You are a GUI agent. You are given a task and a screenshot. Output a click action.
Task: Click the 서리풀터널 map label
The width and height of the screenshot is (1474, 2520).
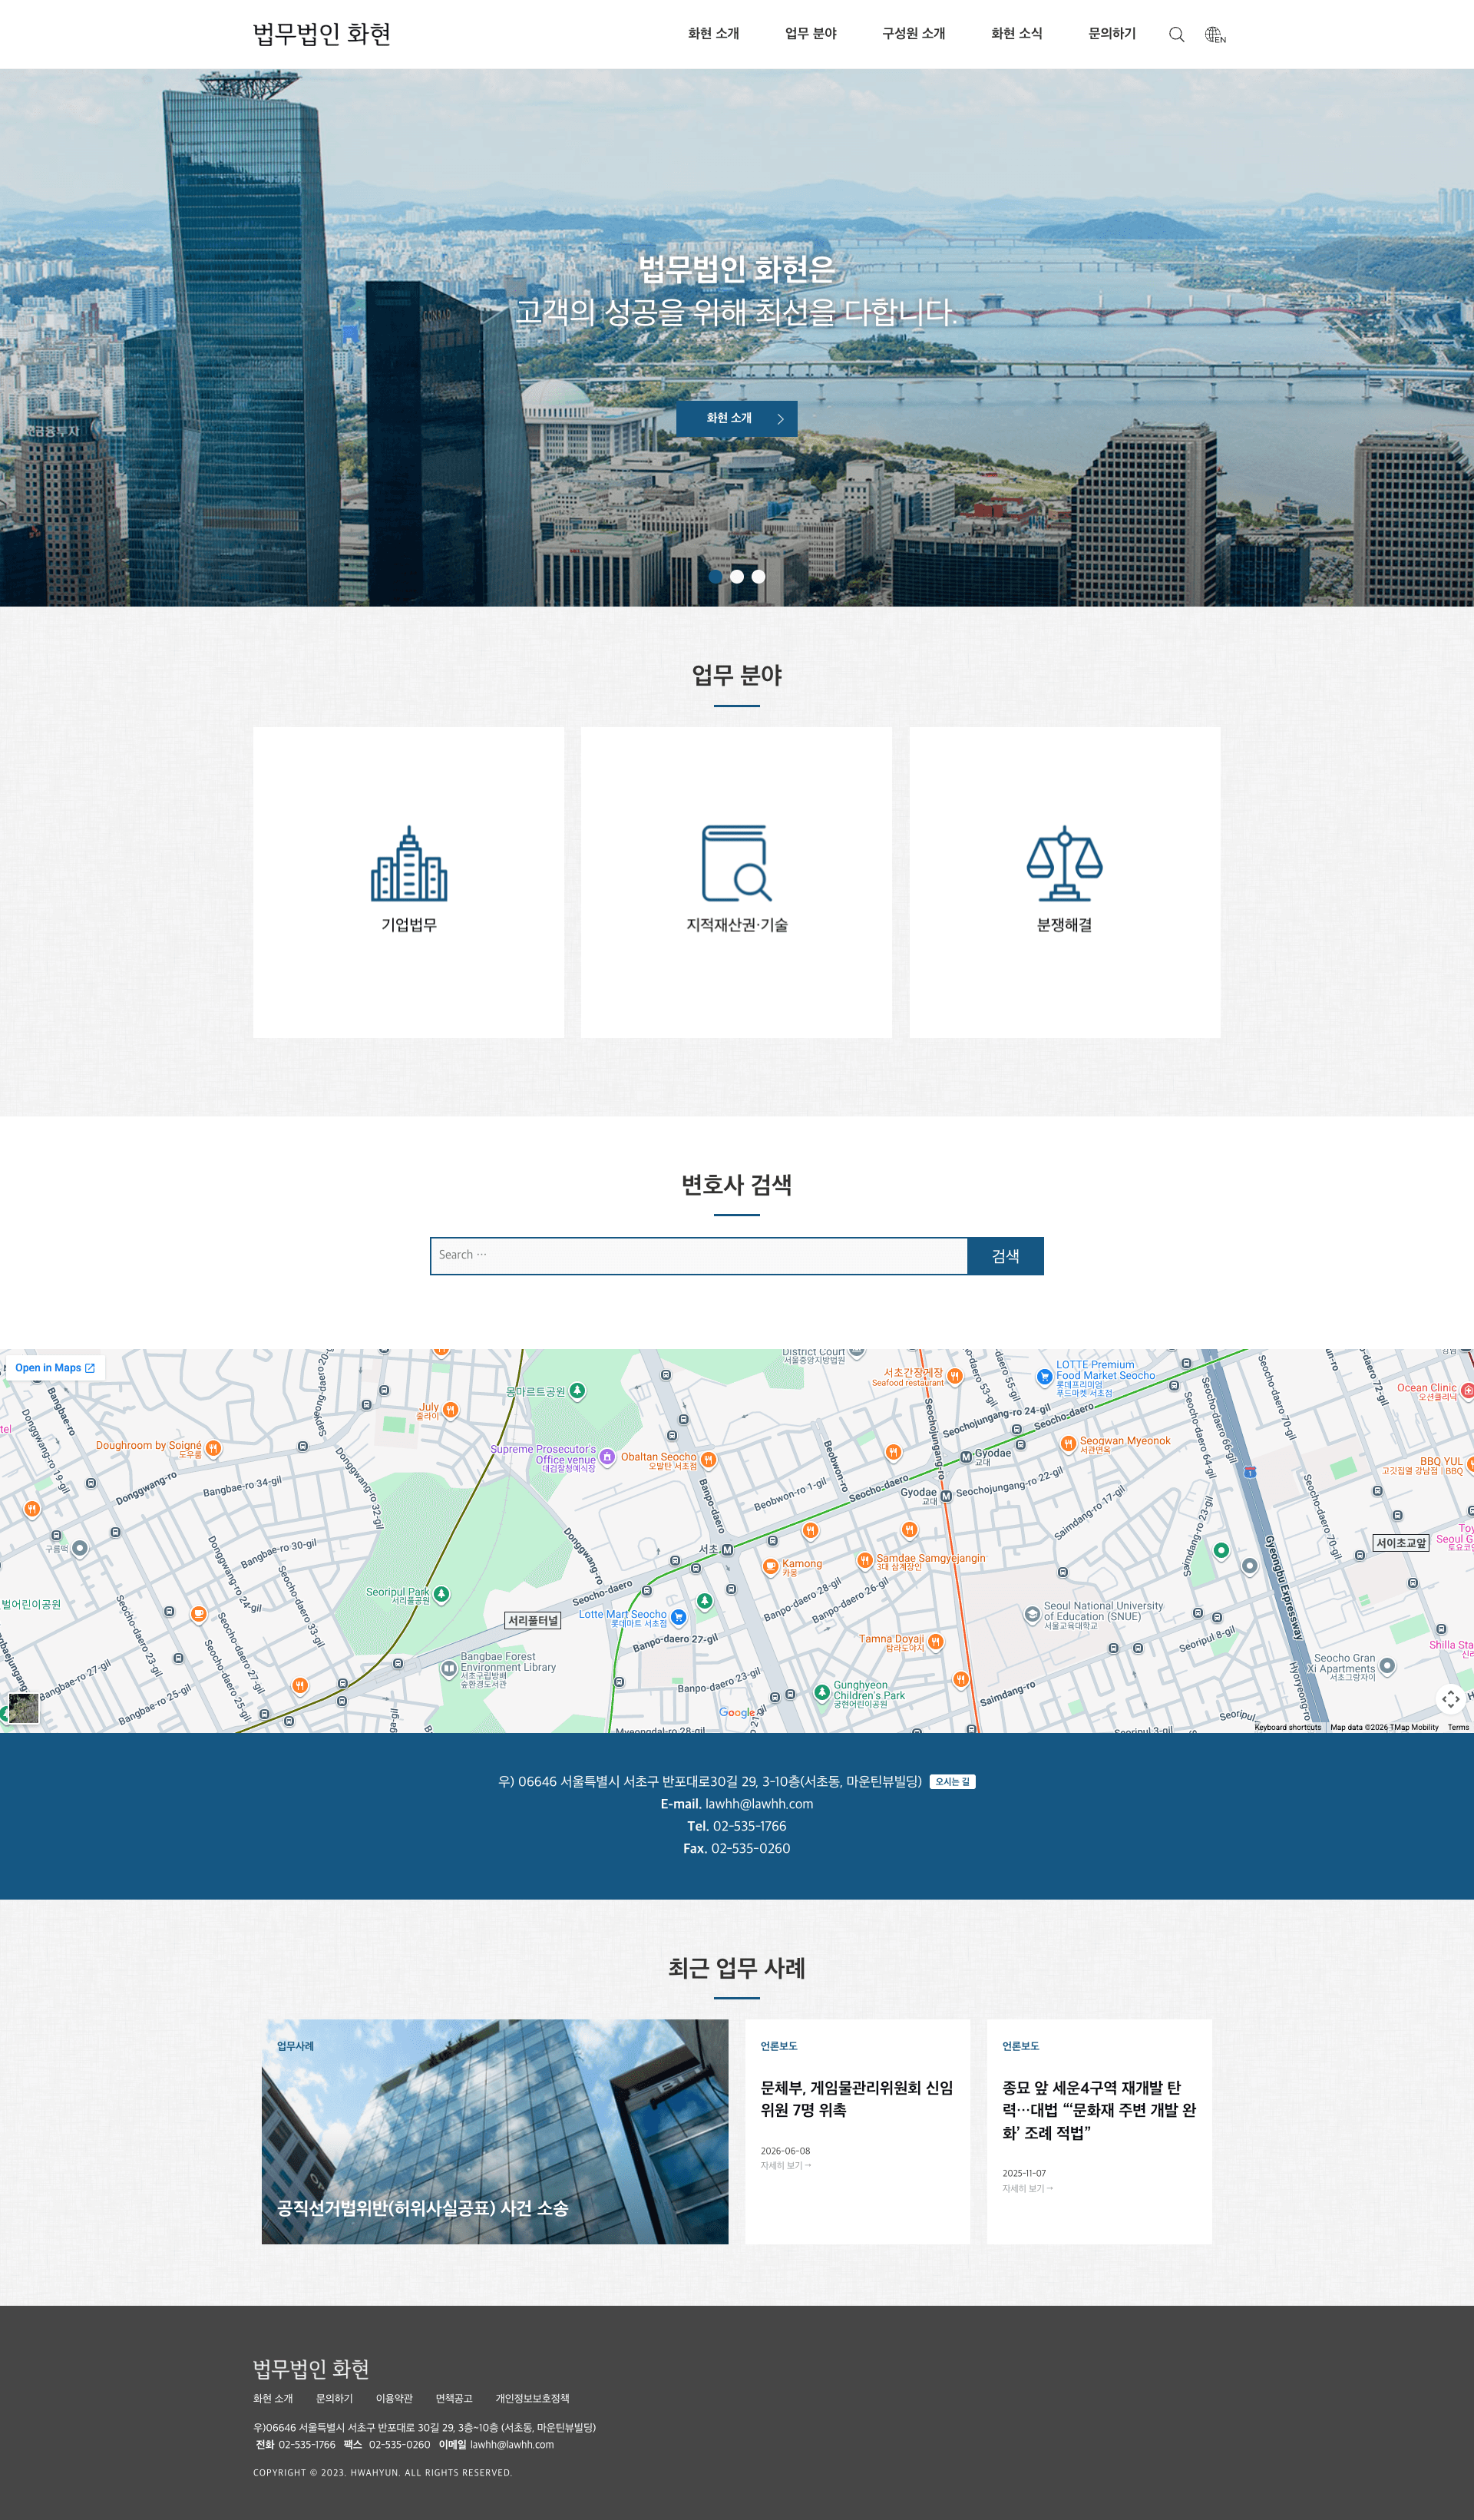(x=533, y=1620)
